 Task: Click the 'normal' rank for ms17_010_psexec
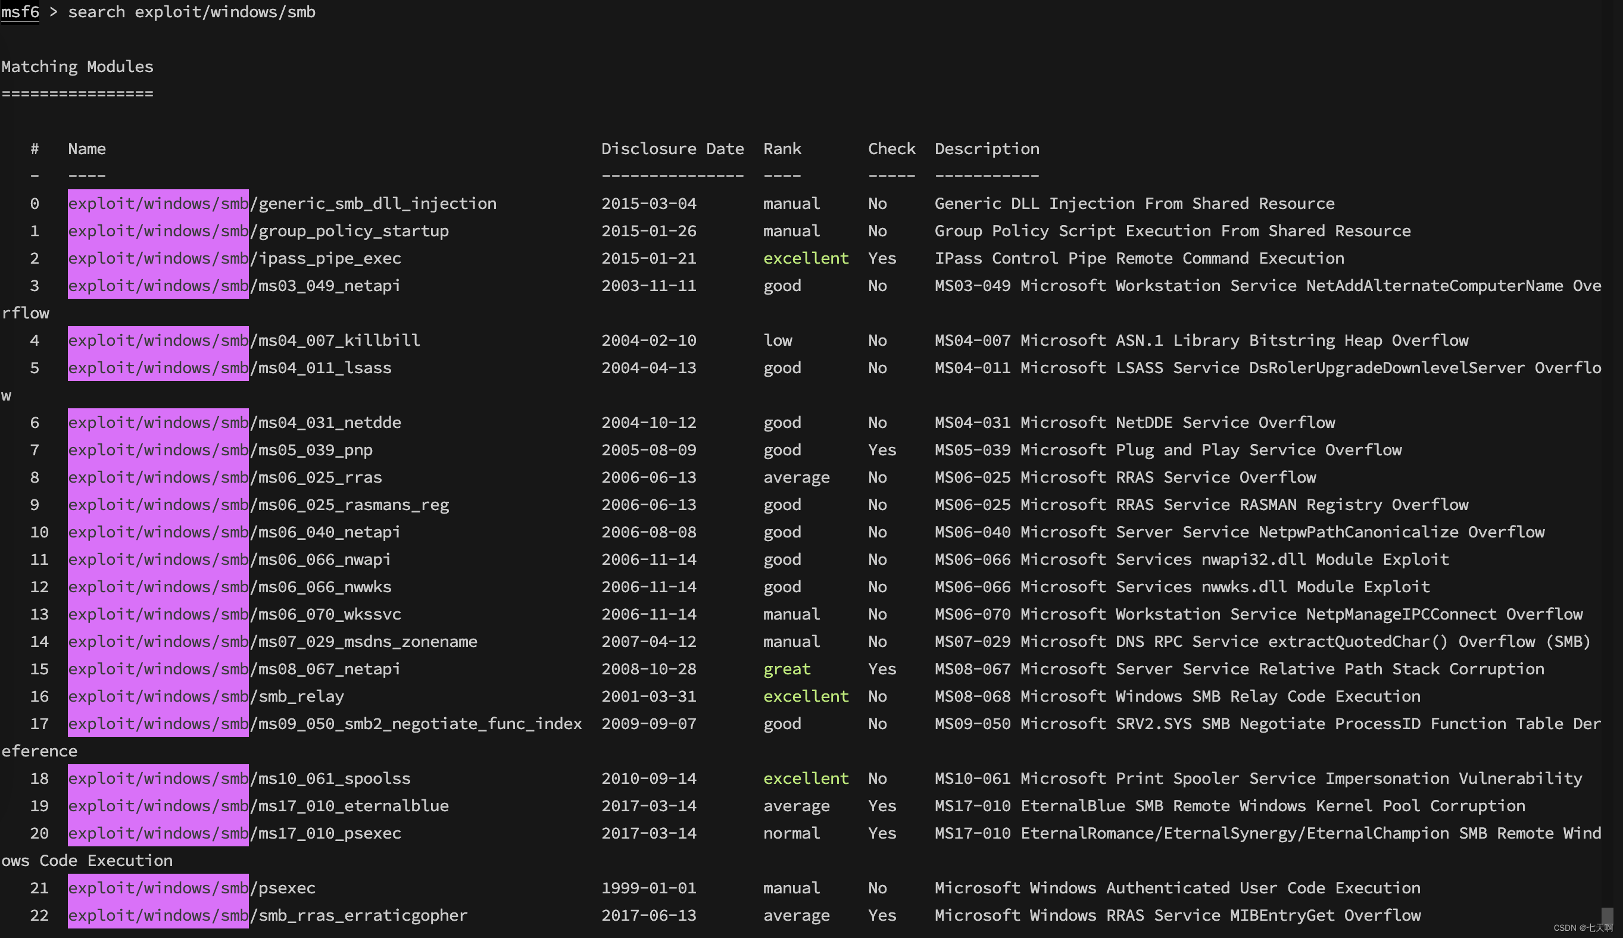791,833
